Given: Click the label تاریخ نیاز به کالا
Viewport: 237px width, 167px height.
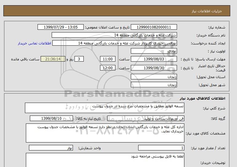Looking at the screenshot, I should (88, 119).
